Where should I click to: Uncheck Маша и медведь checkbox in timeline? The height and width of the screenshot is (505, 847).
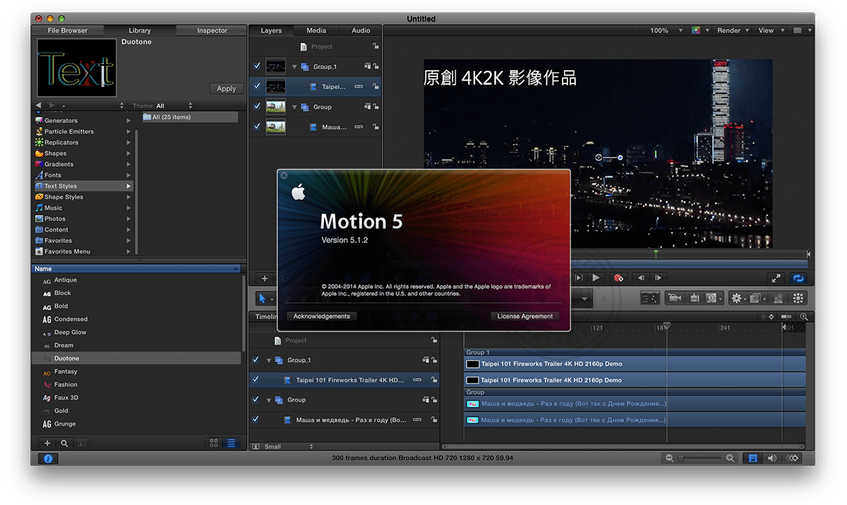[x=256, y=420]
